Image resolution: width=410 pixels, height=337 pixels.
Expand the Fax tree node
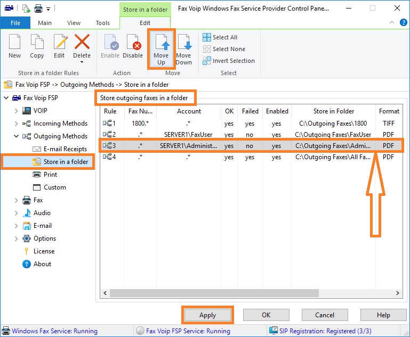tap(16, 201)
